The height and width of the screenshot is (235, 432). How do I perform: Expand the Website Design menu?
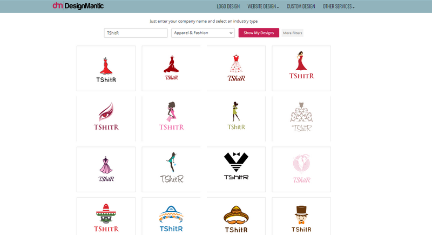click(263, 6)
